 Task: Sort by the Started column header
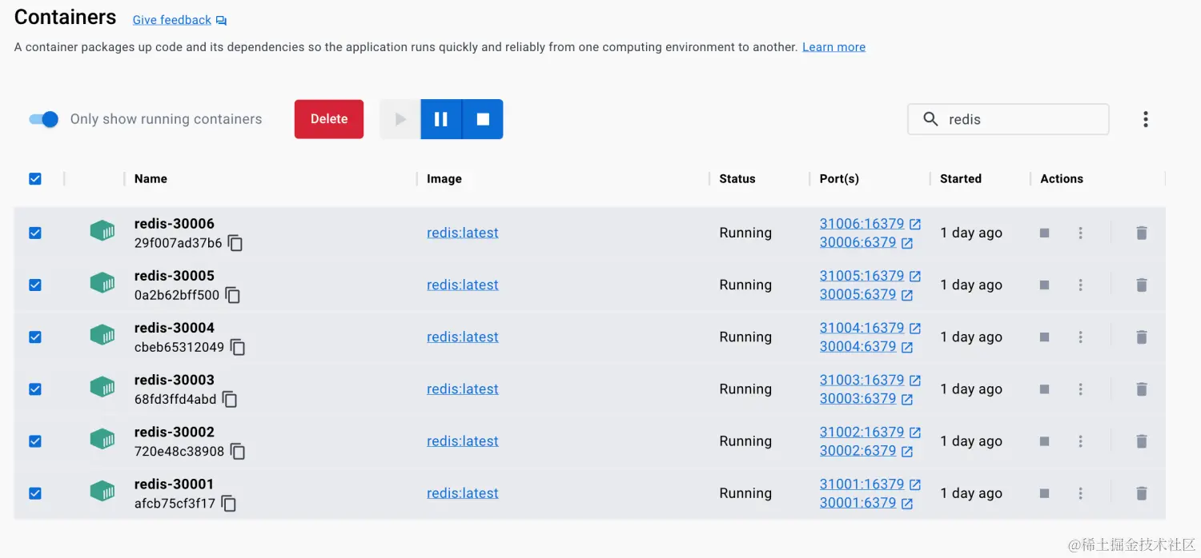click(961, 179)
